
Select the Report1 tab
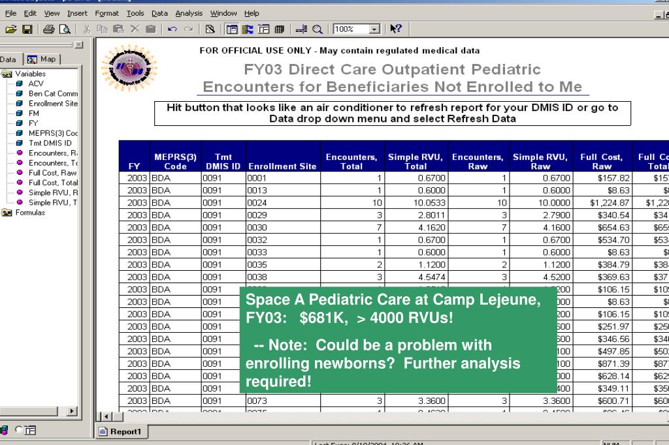121,431
